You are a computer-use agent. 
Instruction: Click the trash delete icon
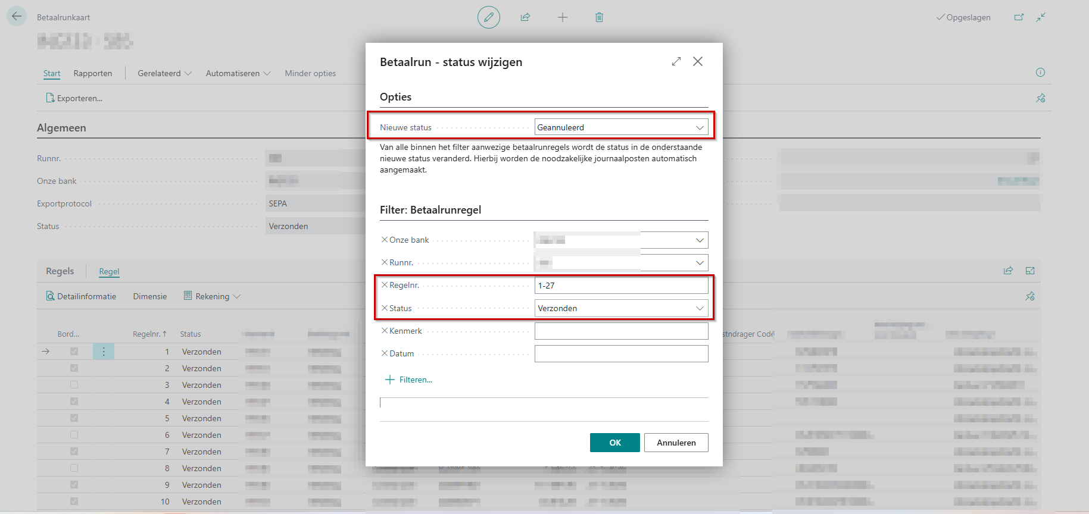(599, 17)
